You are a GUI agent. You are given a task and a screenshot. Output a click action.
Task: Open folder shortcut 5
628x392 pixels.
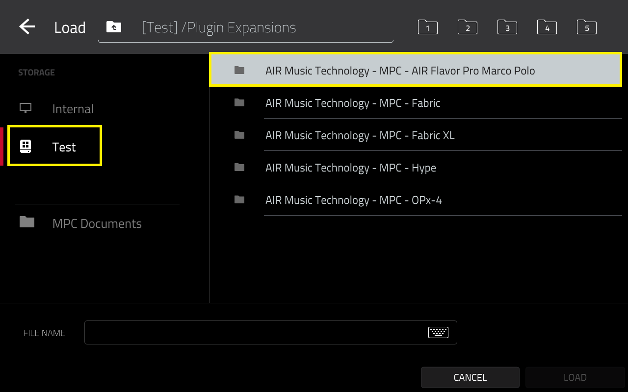click(586, 27)
